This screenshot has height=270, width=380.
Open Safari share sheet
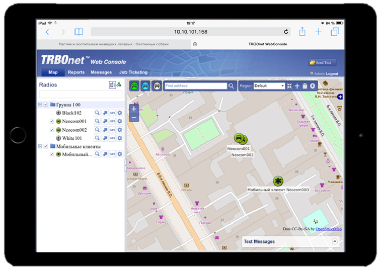tap(302, 32)
